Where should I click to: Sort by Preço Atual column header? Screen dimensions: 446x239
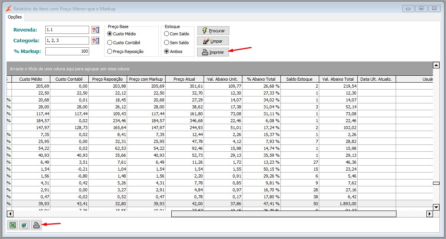(184, 79)
